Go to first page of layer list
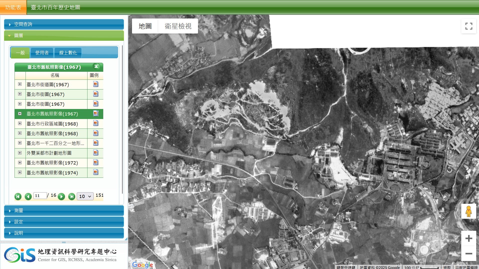This screenshot has height=269, width=479. coord(18,196)
